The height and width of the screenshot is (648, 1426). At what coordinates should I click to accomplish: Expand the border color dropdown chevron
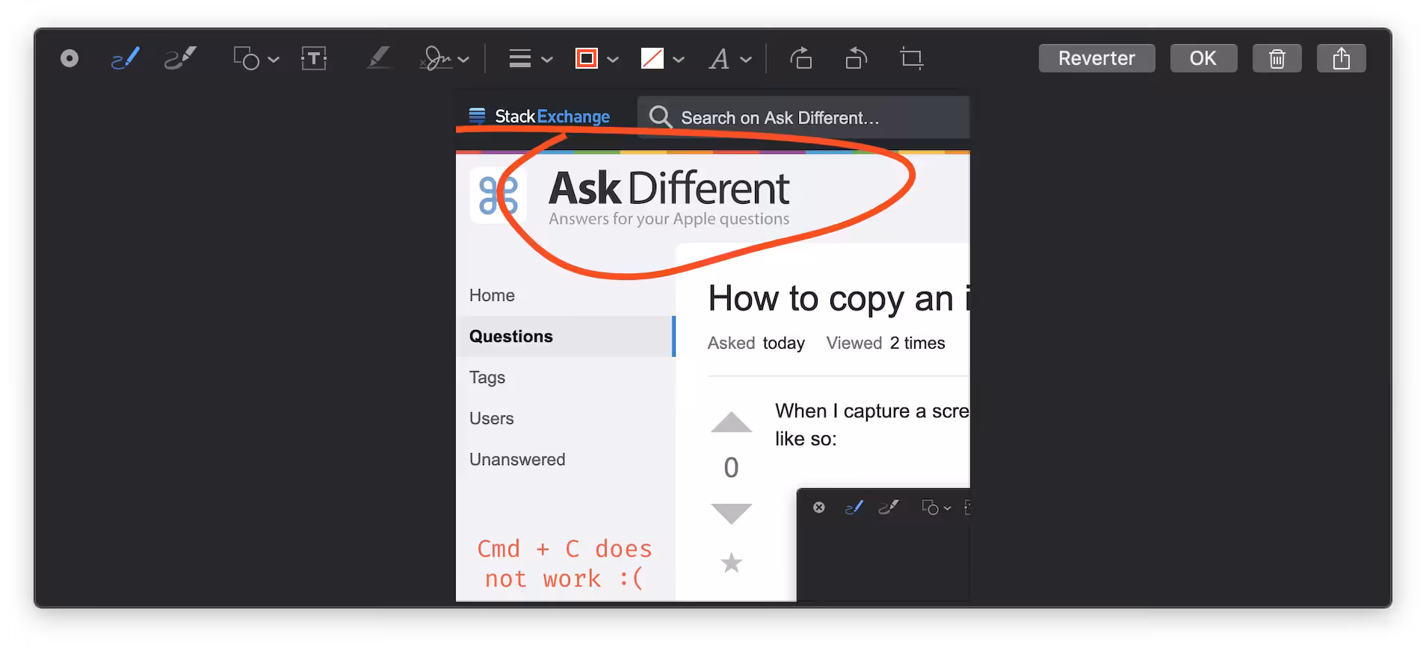click(613, 59)
